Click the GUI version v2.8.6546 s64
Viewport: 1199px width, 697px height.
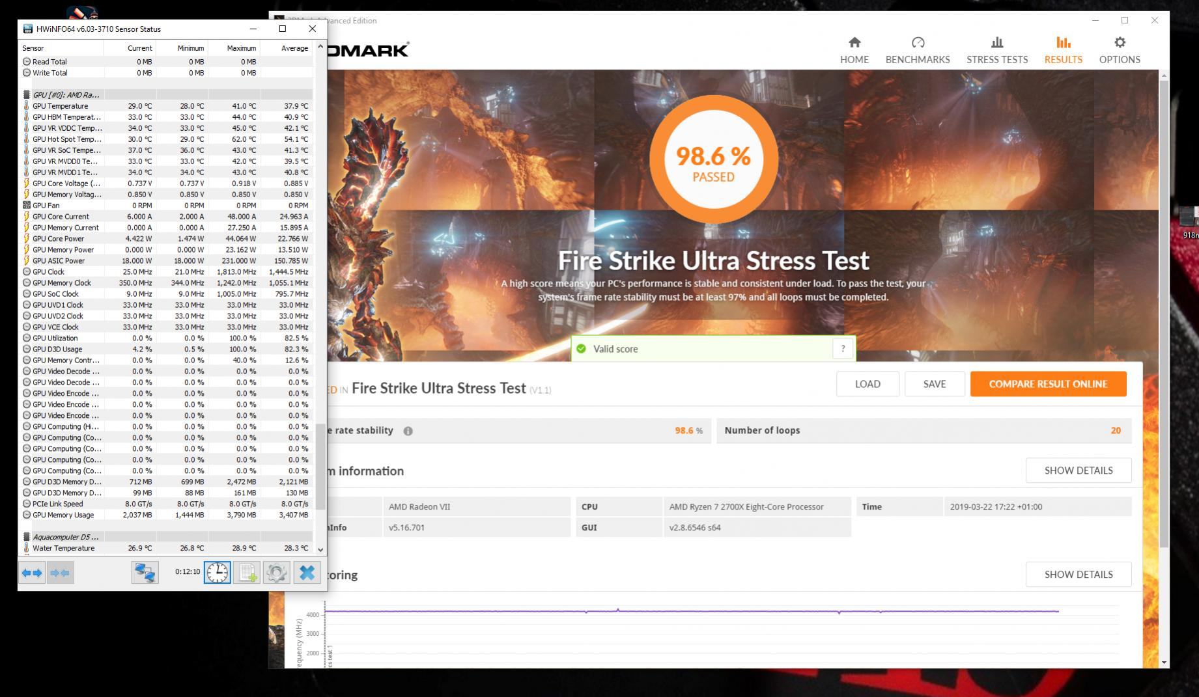pos(757,528)
